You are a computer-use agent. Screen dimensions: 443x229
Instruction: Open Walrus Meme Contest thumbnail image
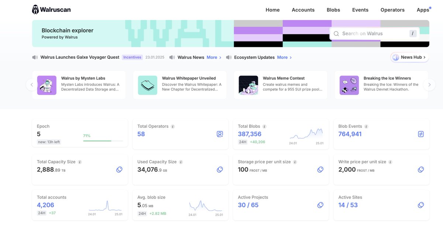click(248, 85)
